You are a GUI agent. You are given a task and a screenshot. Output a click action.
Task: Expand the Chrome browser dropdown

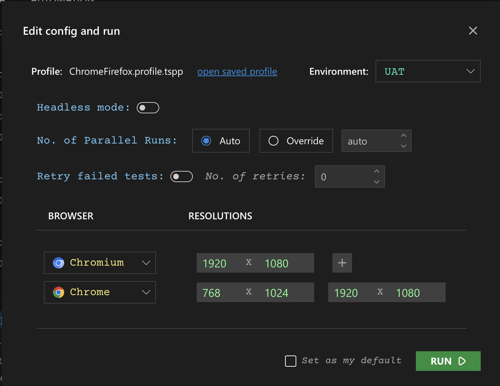[x=146, y=292]
